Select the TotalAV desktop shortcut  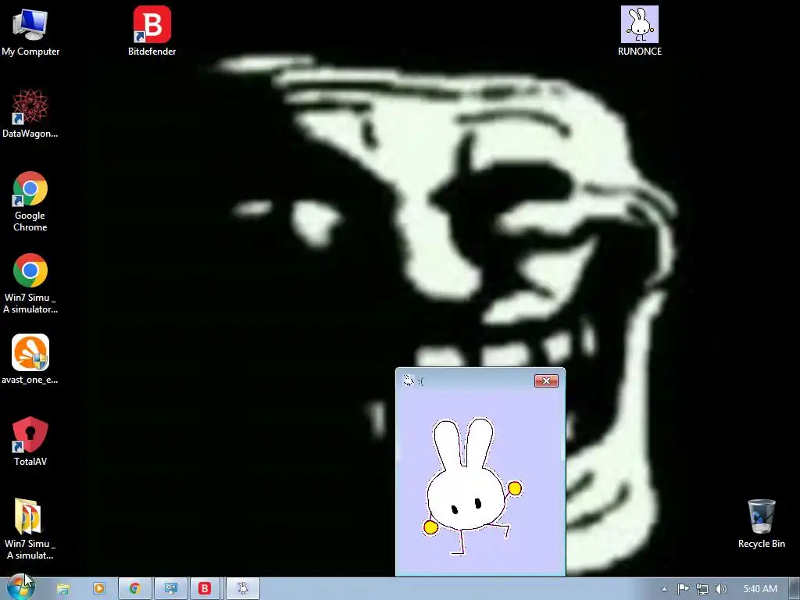click(30, 441)
